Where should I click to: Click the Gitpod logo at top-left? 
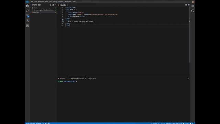27,2
